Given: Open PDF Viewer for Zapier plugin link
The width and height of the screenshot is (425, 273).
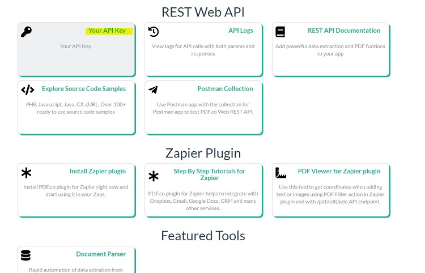Looking at the screenshot, I should 339,171.
